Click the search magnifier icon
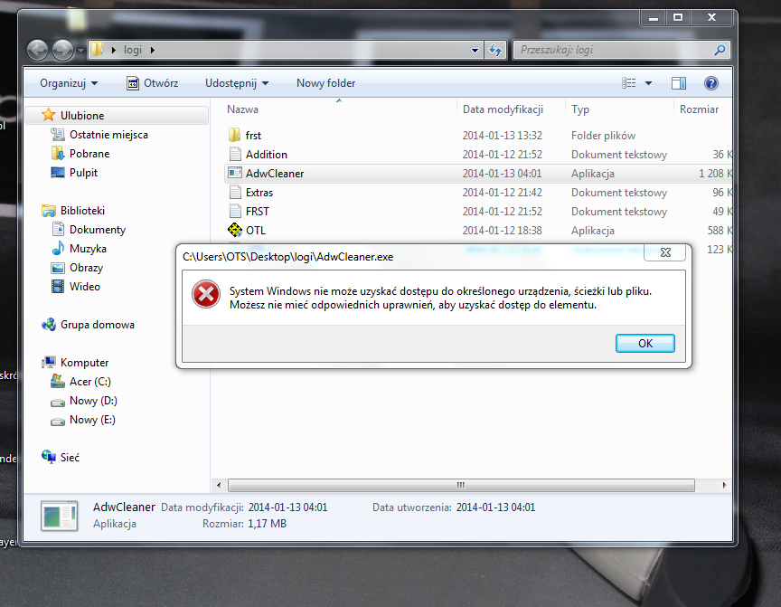Screen dimensions: 781x607 [720, 50]
